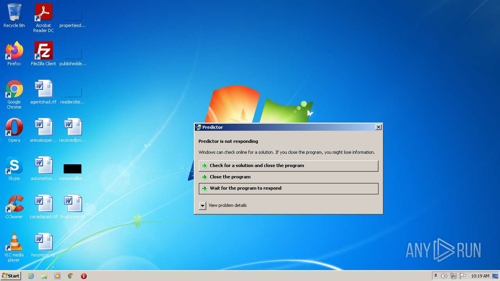Select the housepro.rtf file icon

pyautogui.click(x=43, y=245)
